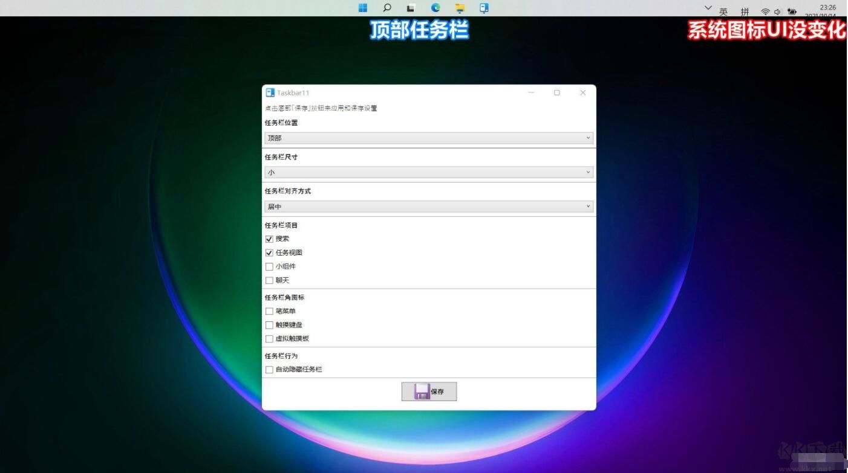Click the instruction text mentioning 保存 按钮
This screenshot has height=473, width=848.
(x=321, y=108)
